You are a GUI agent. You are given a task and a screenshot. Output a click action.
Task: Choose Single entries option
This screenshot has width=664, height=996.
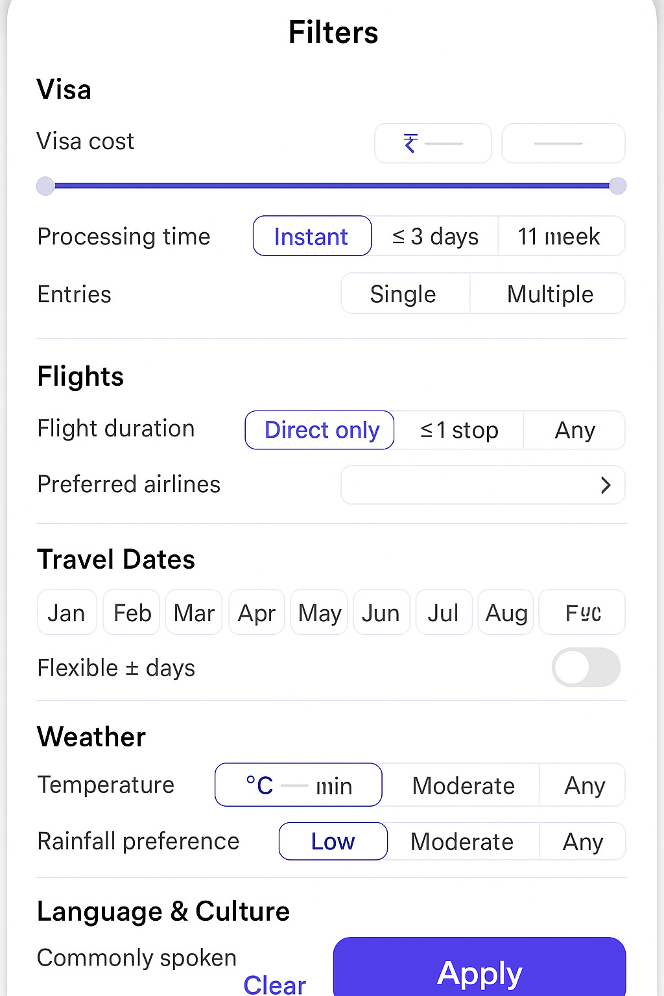pos(405,294)
